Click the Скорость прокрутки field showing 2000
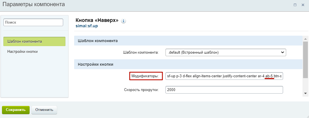Screen dimensions: 309x118 pos(224,90)
